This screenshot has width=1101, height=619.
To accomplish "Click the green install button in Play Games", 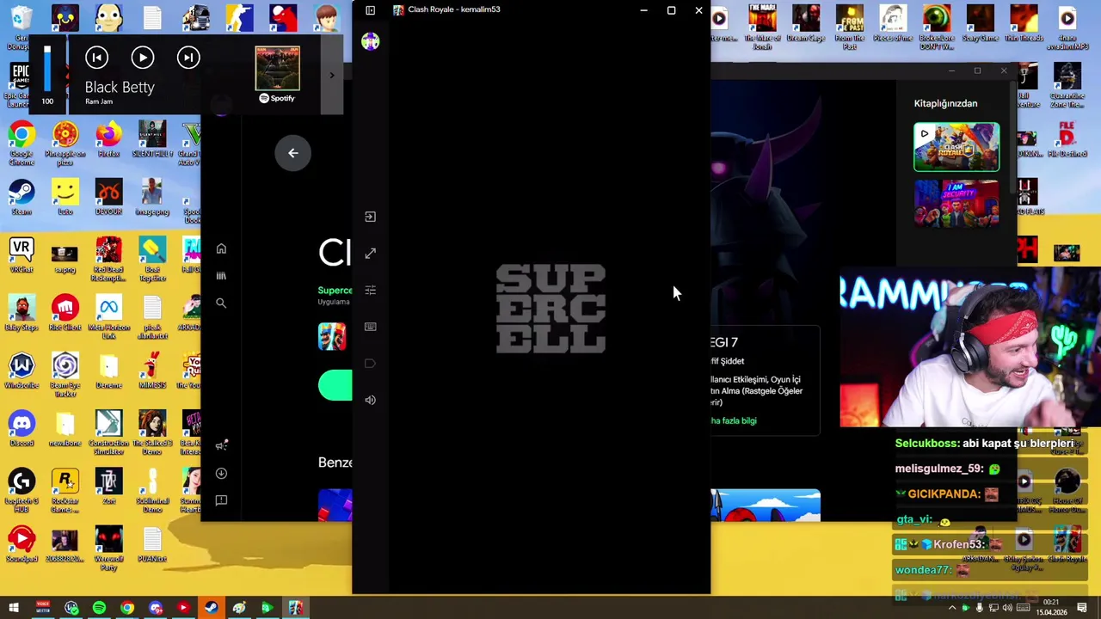I will pyautogui.click(x=335, y=385).
